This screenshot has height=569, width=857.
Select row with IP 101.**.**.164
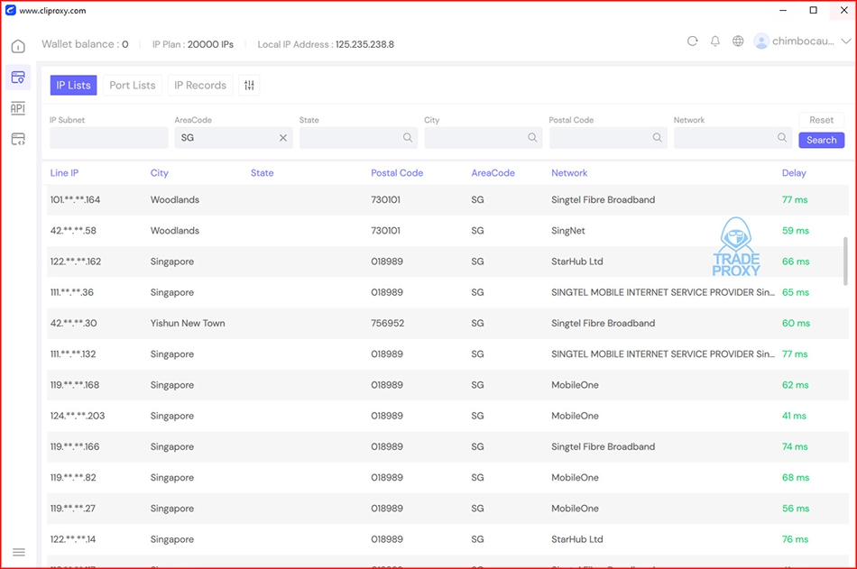(x=447, y=199)
